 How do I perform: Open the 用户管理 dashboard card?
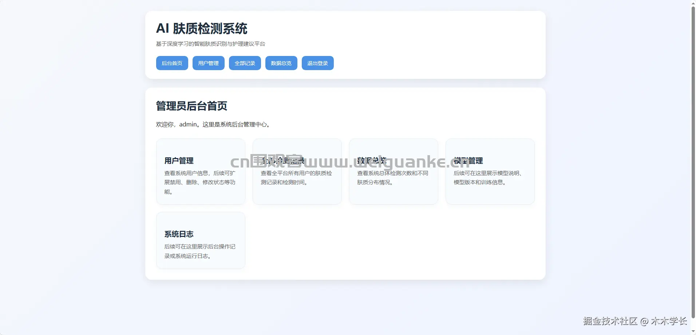201,171
